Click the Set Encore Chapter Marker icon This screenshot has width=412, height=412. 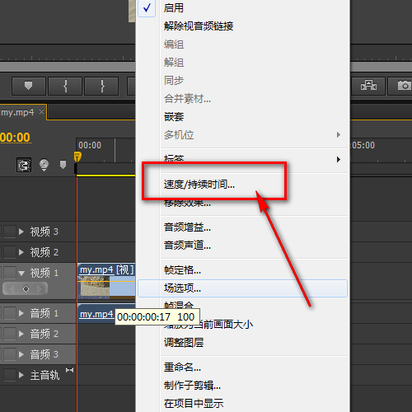coord(44,165)
